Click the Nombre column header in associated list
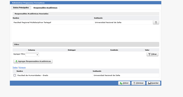This screenshot has height=97, width=183. tap(16, 18)
